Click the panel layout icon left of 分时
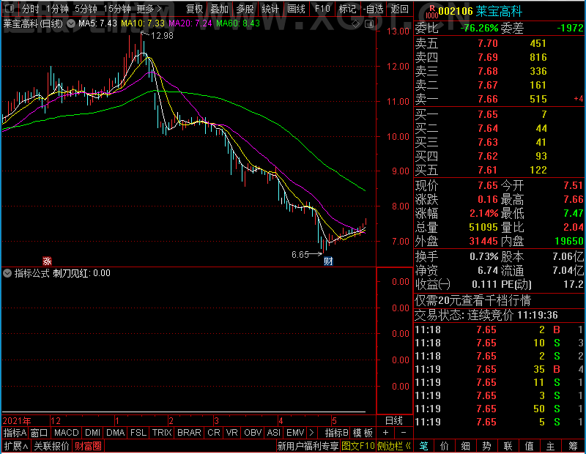Screen dimensions: 586x454 click(10, 8)
